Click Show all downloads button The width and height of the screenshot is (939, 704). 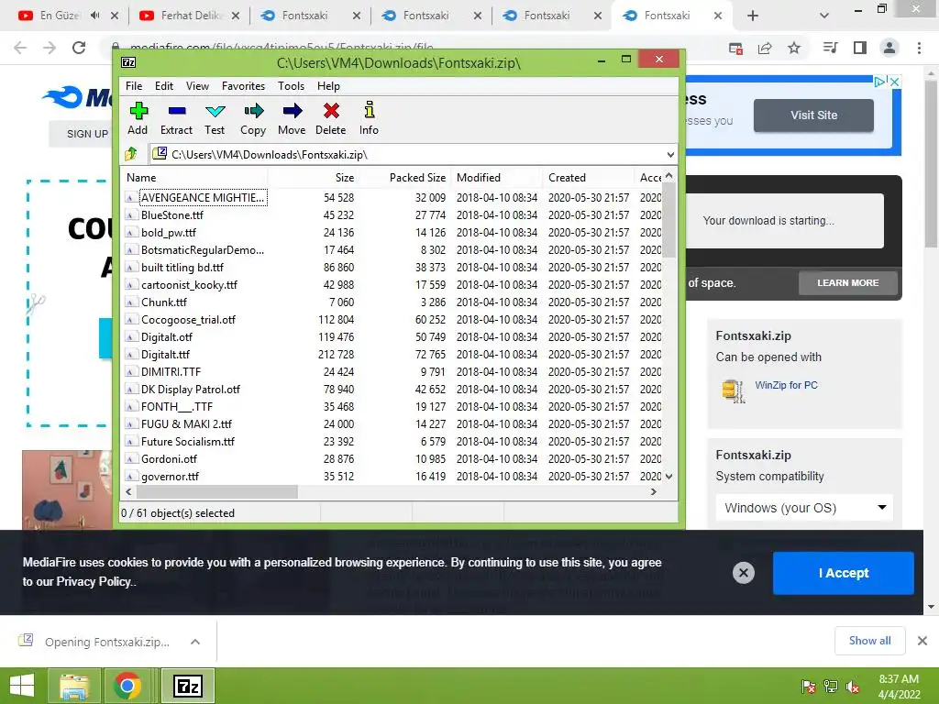click(869, 641)
